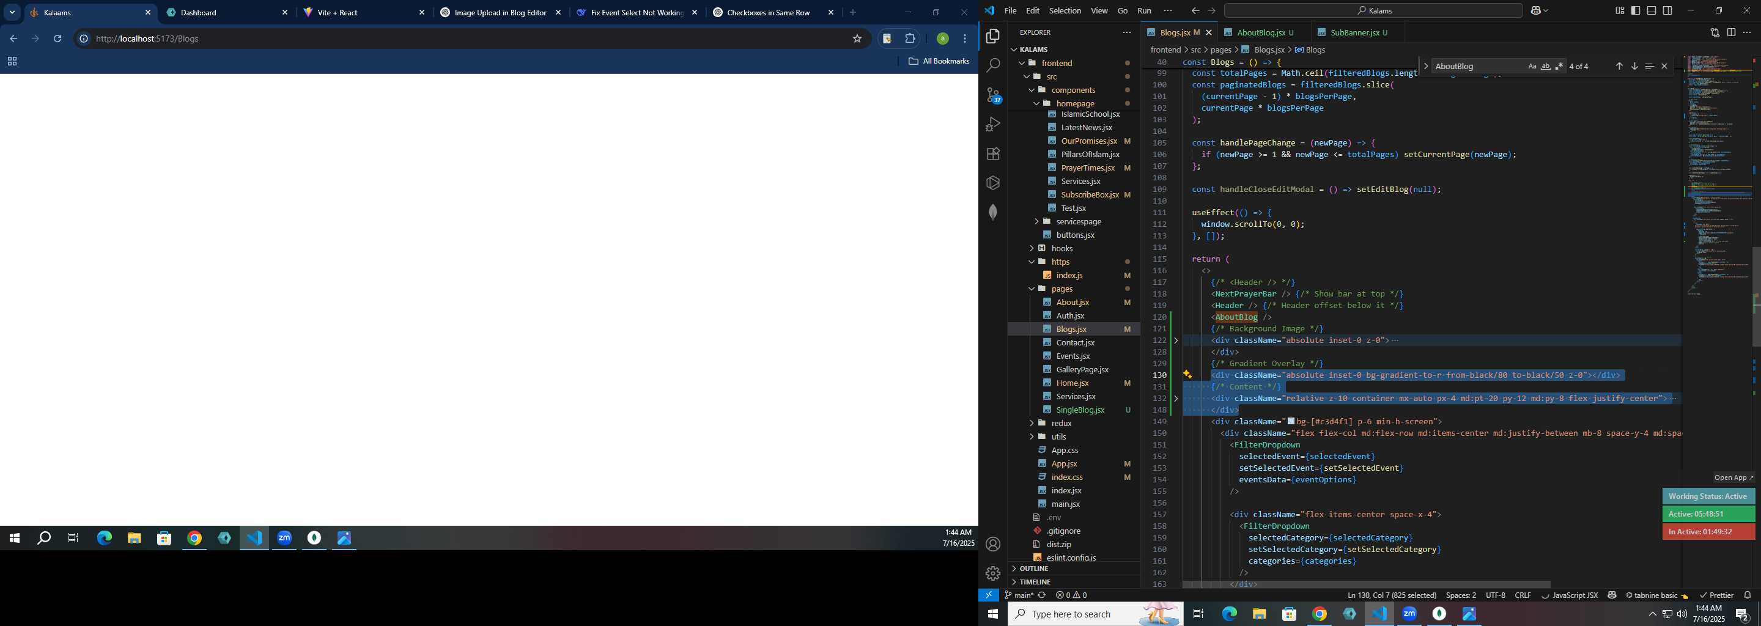
Task: Click Prettier in the status bar
Action: pyautogui.click(x=1716, y=595)
